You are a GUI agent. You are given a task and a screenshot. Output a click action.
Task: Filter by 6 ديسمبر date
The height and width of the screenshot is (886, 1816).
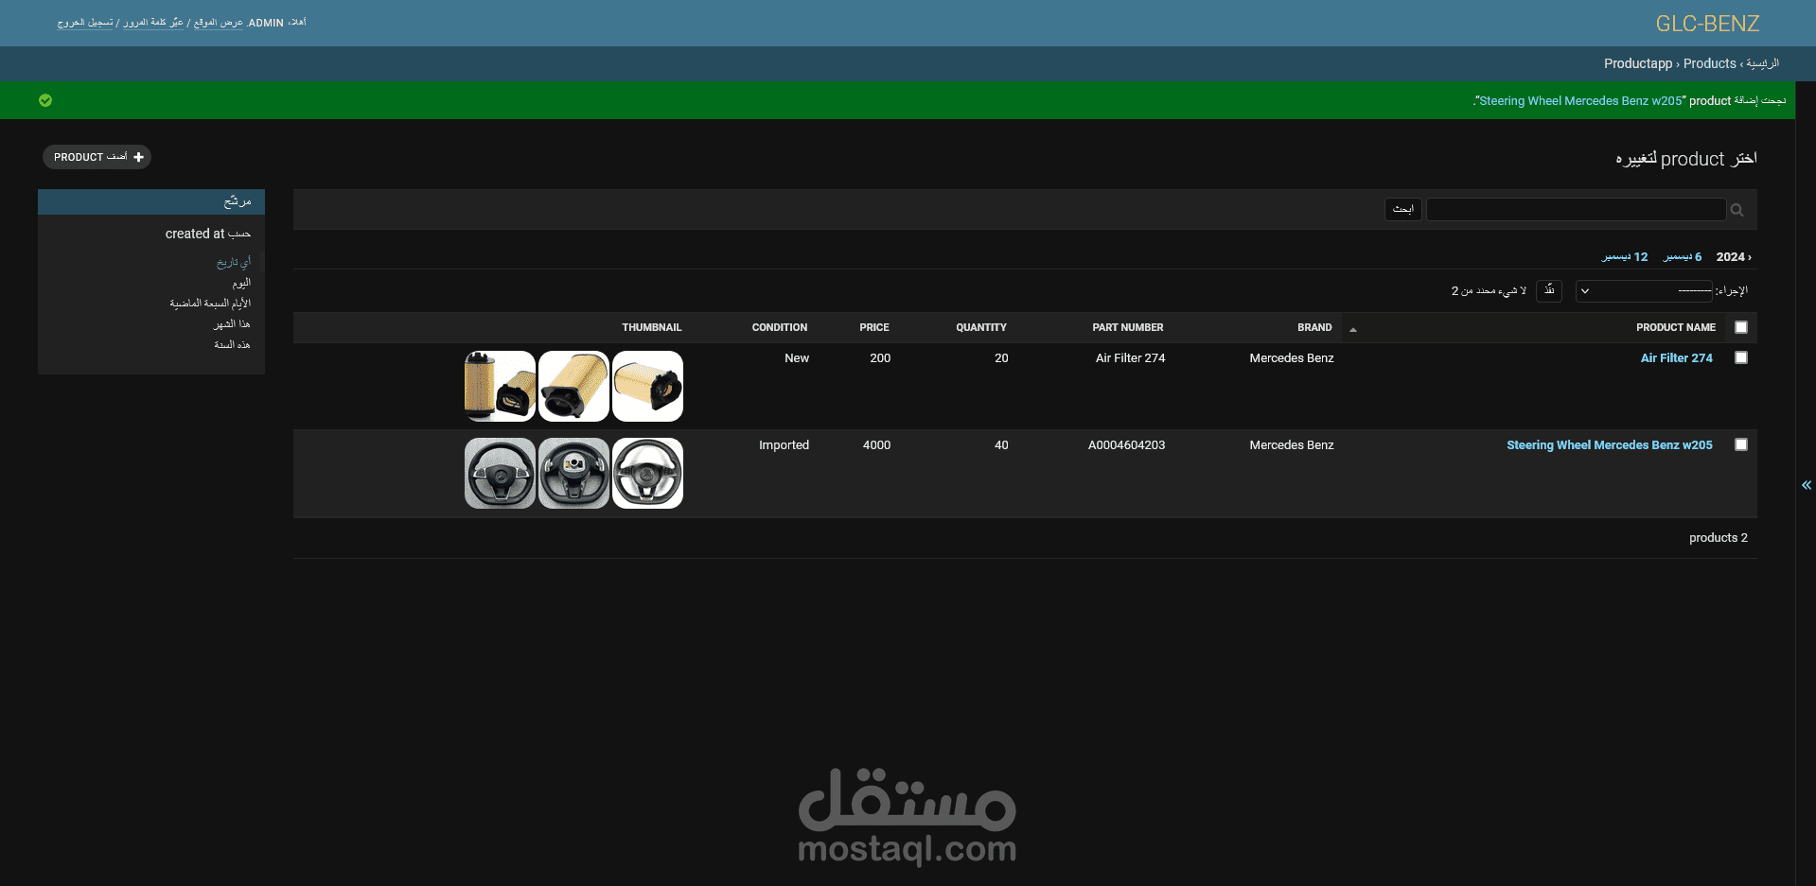click(1683, 257)
